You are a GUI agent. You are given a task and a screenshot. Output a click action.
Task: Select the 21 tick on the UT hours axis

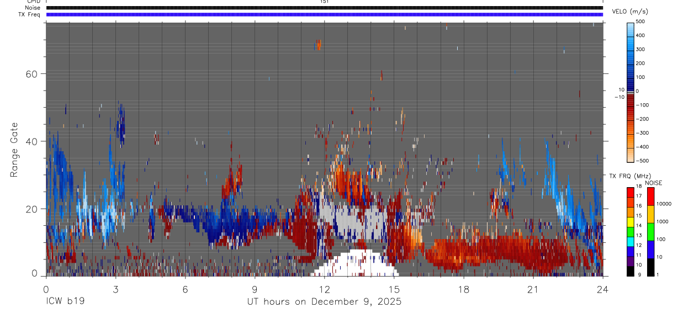[533, 289]
